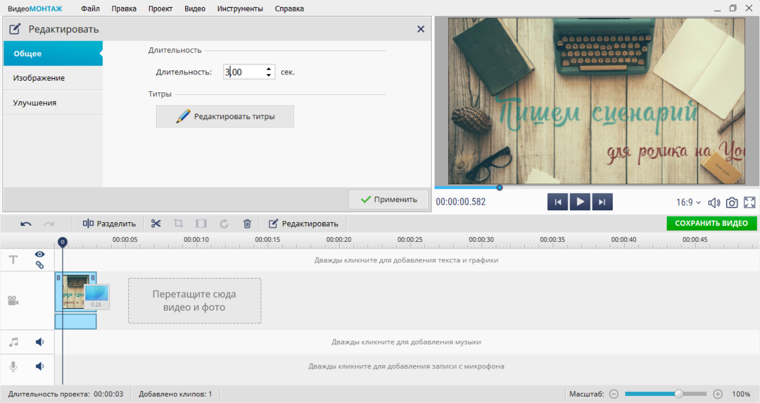Open the 16:9 aspect ratio dropdown
760x403 pixels.
click(688, 202)
